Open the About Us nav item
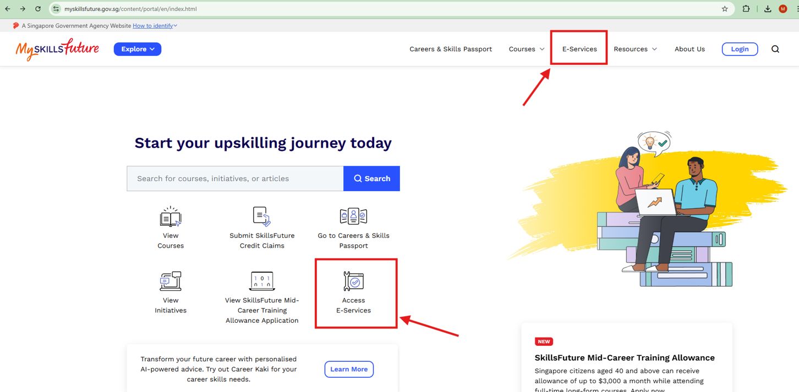The image size is (799, 392). [x=689, y=49]
